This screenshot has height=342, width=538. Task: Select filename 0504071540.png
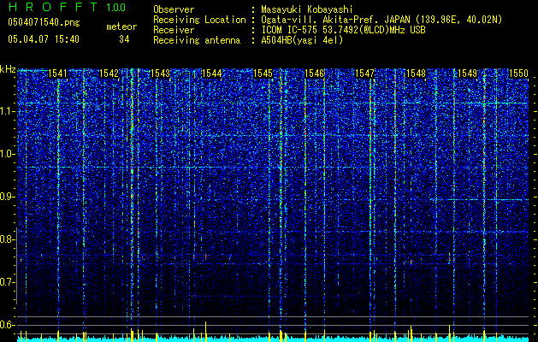[x=44, y=22]
